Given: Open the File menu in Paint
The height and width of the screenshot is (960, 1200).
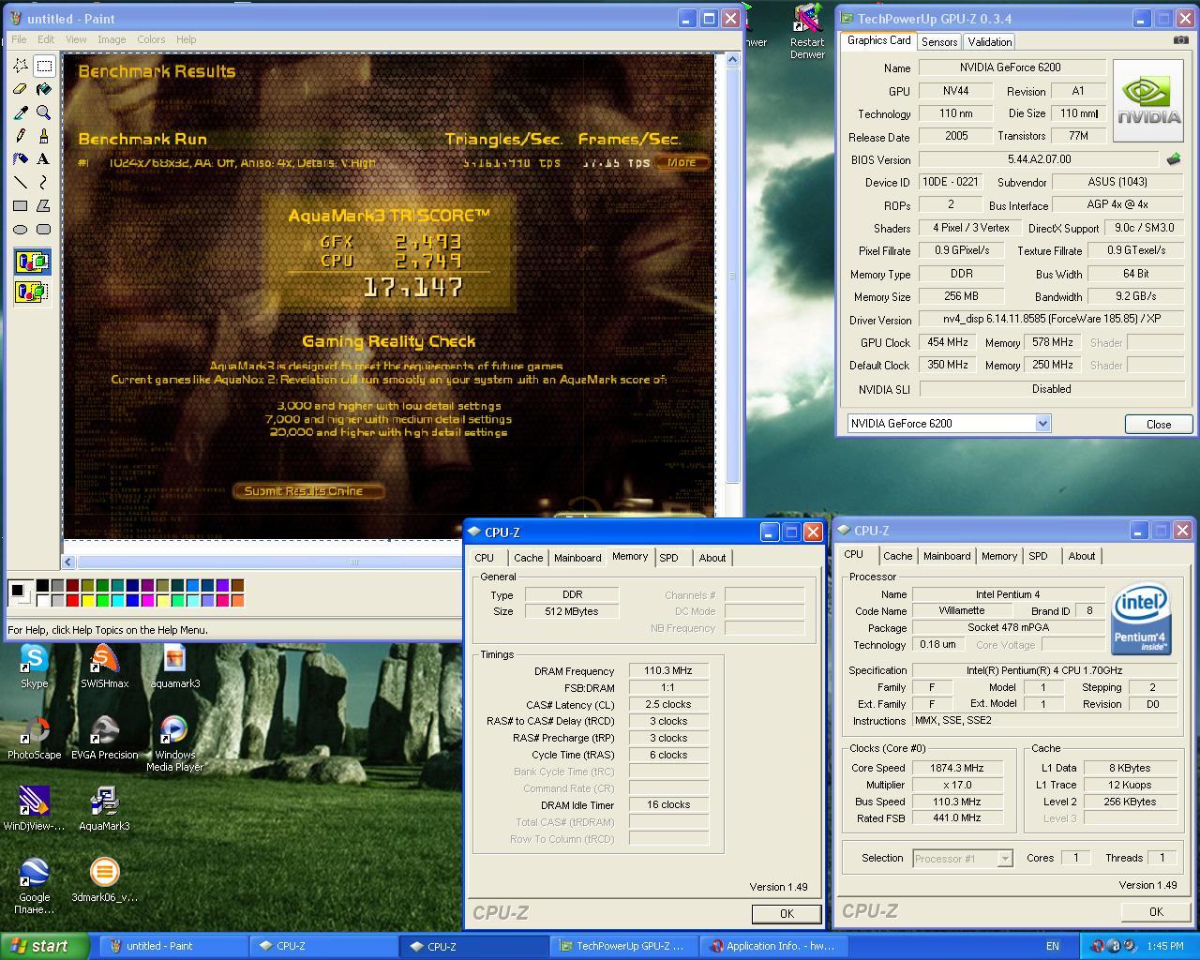Looking at the screenshot, I should point(19,39).
